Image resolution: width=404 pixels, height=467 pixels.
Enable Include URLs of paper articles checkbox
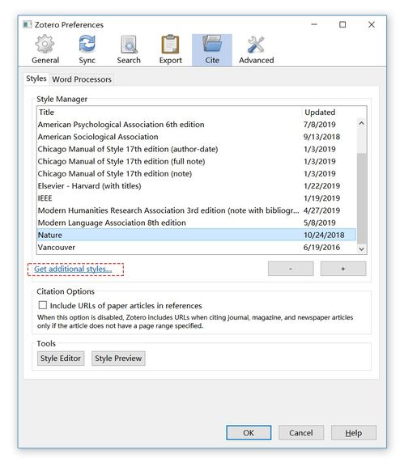[x=43, y=305]
